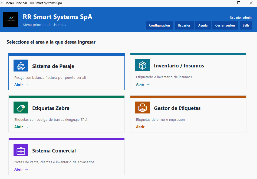Click 'Pesaje con balanza (lectura por puerto serial)' text
257x179 pixels.
click(x=50, y=78)
